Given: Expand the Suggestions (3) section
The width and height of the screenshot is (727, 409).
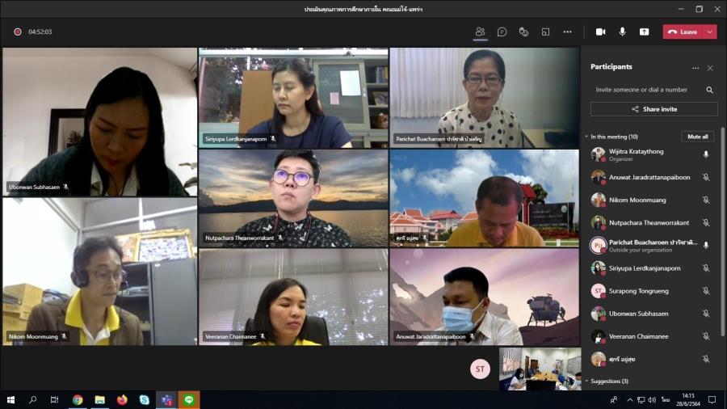Looking at the screenshot, I should coord(586,381).
